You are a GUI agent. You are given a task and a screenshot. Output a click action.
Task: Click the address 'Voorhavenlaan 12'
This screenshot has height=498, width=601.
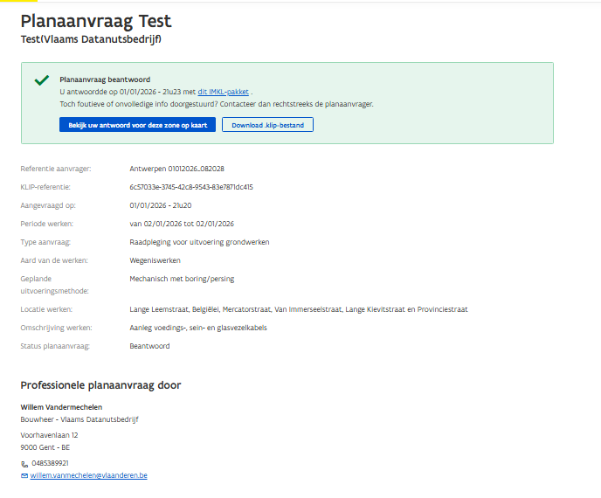pyautogui.click(x=49, y=435)
